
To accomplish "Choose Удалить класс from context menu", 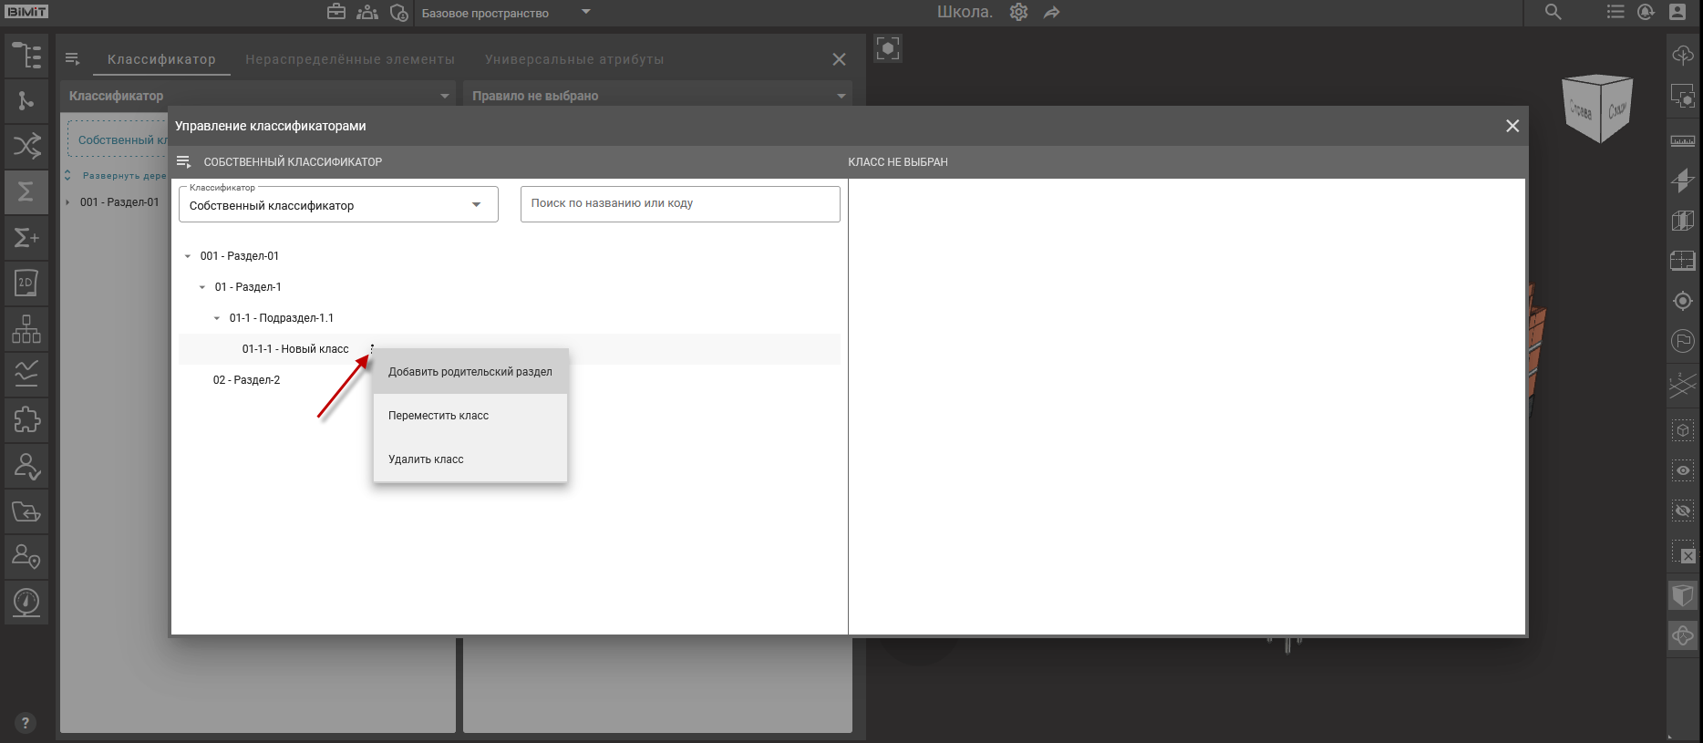I will (x=426, y=459).
